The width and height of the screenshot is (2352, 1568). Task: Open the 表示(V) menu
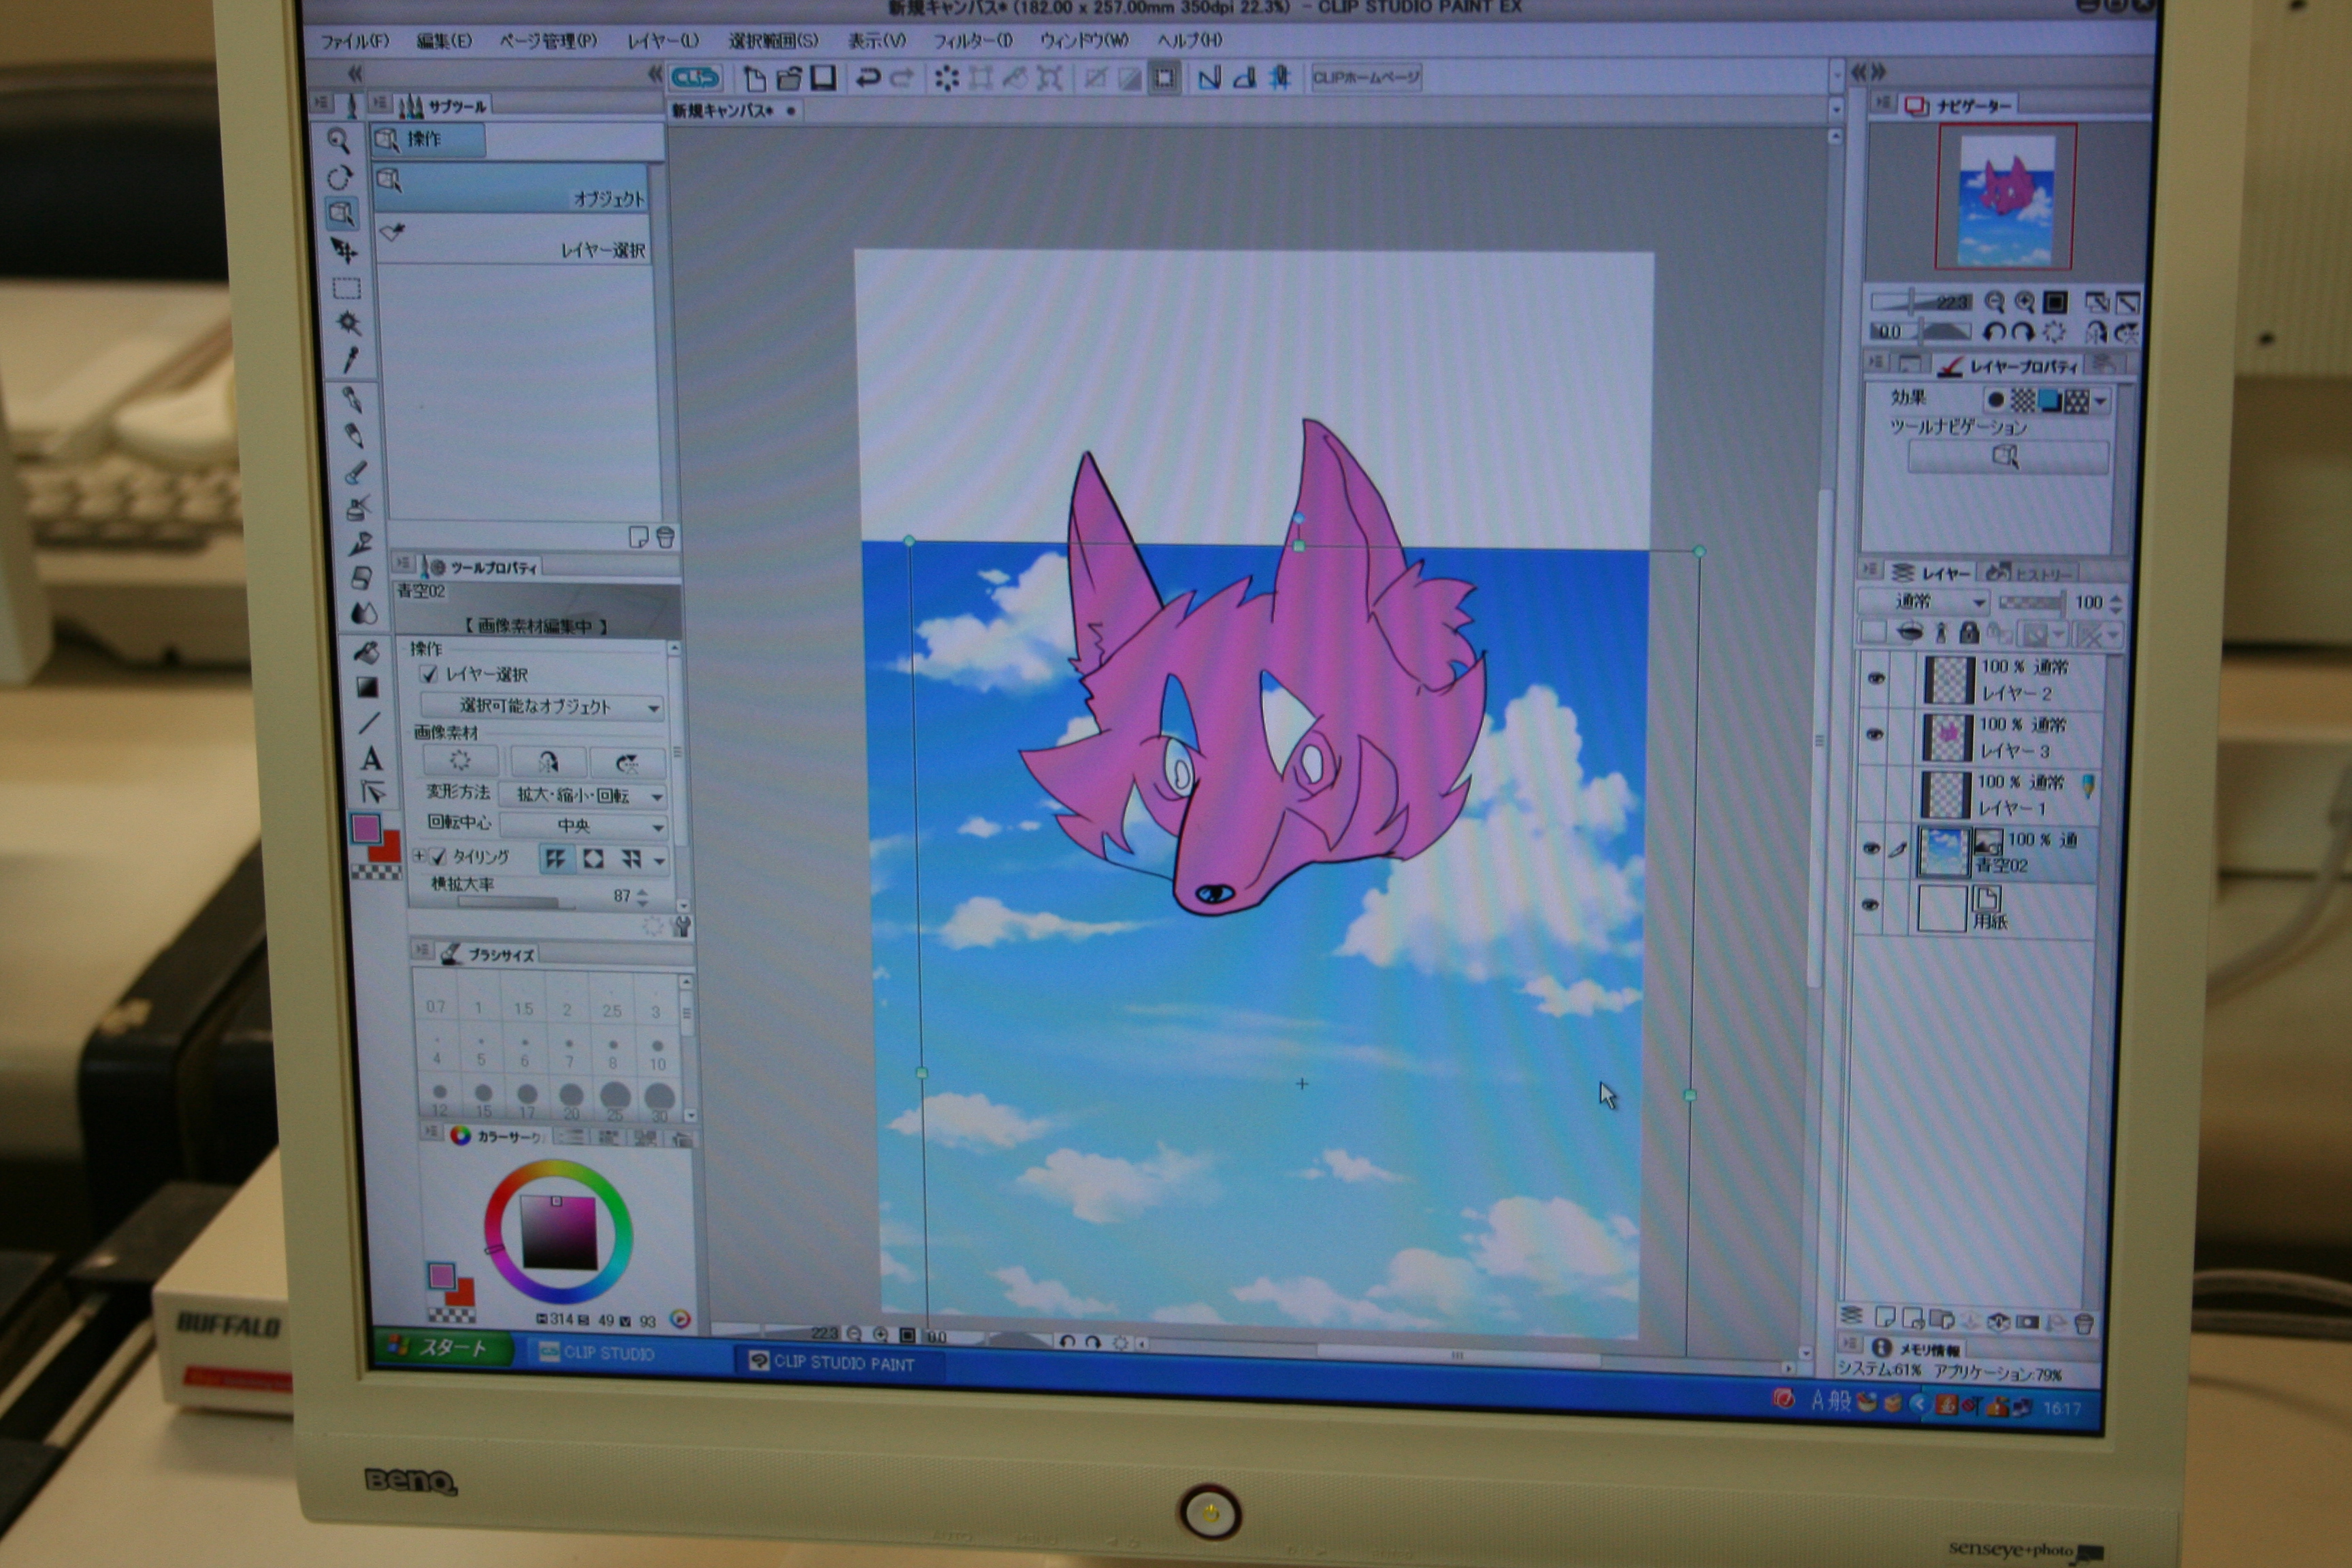[877, 41]
